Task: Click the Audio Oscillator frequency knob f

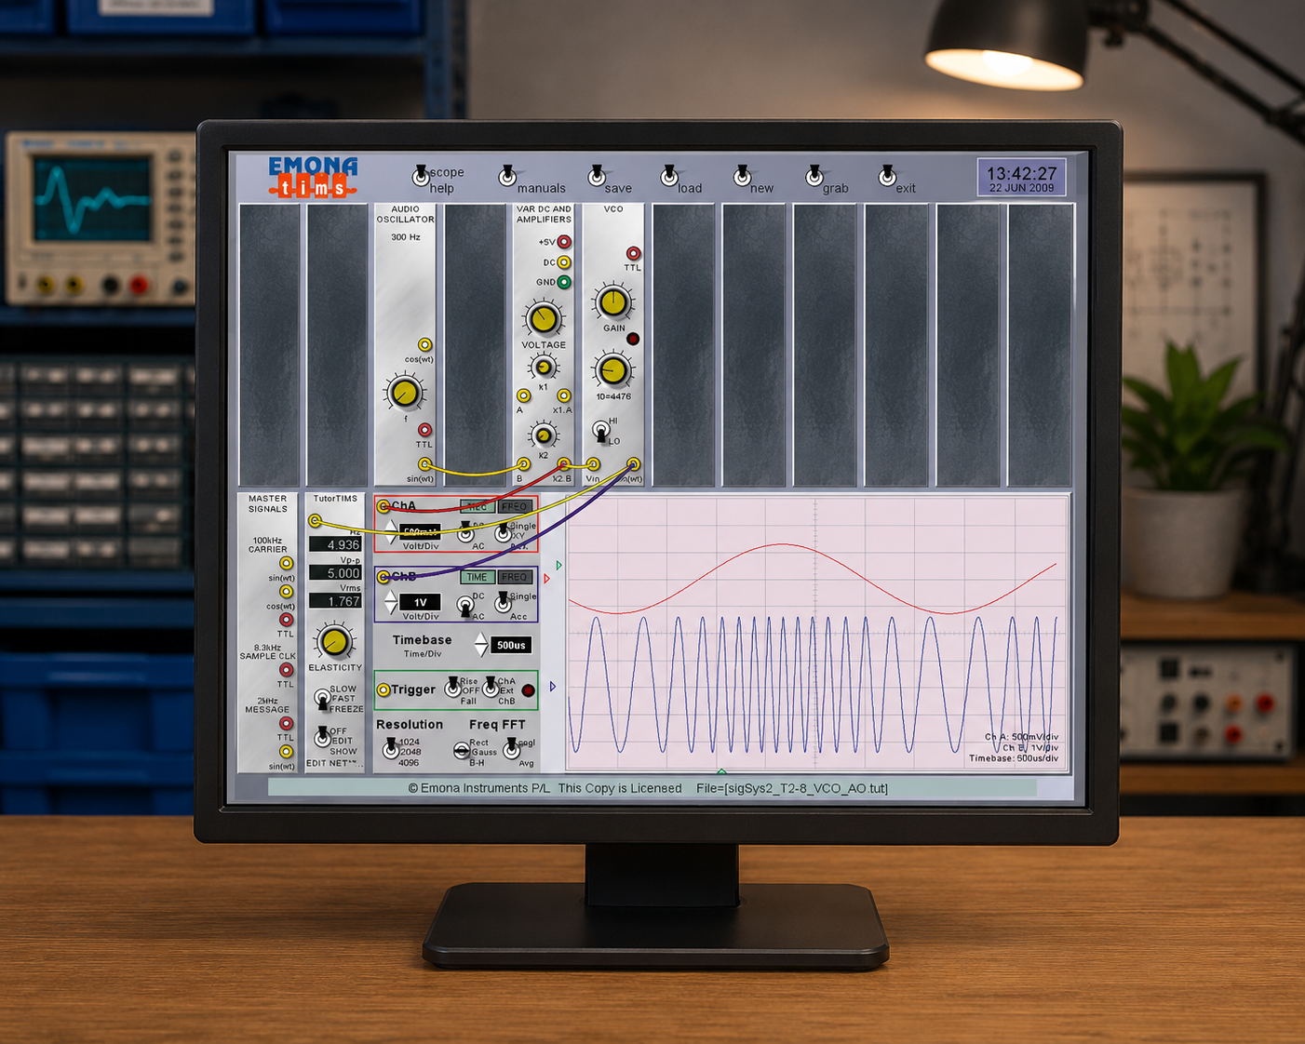Action: point(404,394)
